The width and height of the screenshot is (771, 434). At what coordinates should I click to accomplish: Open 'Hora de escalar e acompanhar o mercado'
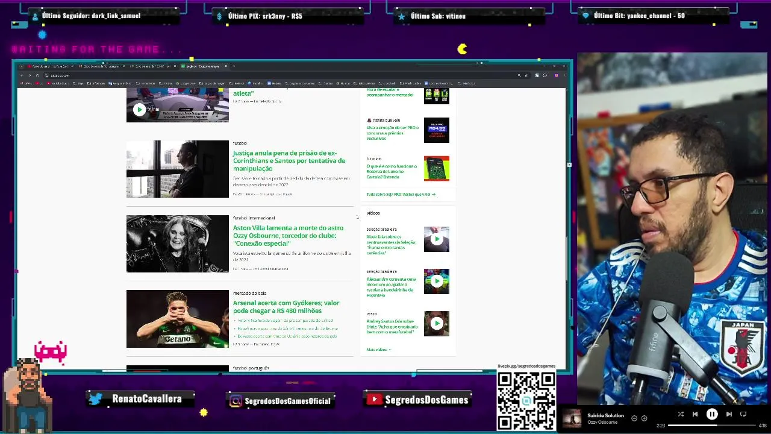(x=390, y=92)
